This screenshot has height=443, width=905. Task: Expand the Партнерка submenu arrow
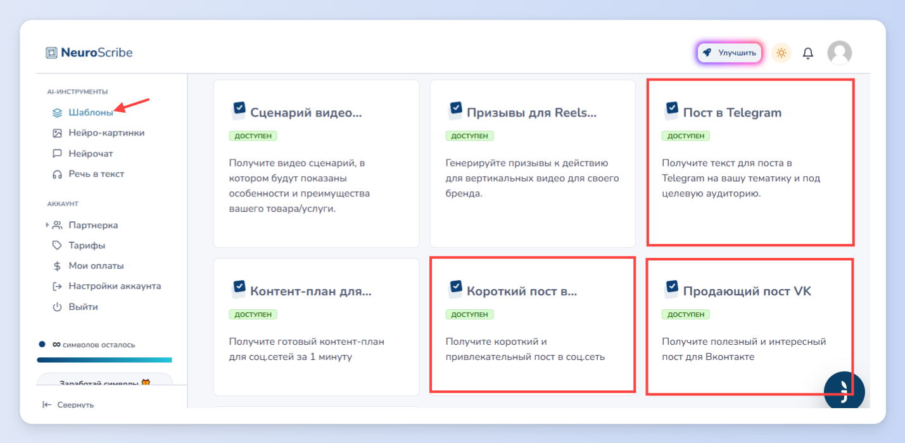47,225
